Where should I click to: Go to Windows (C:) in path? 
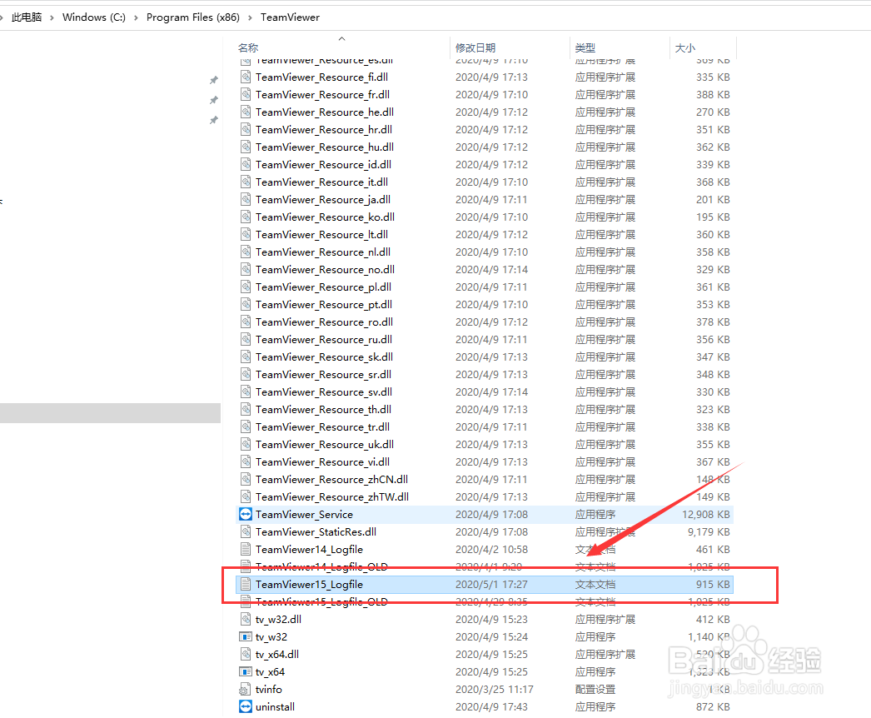(x=94, y=17)
